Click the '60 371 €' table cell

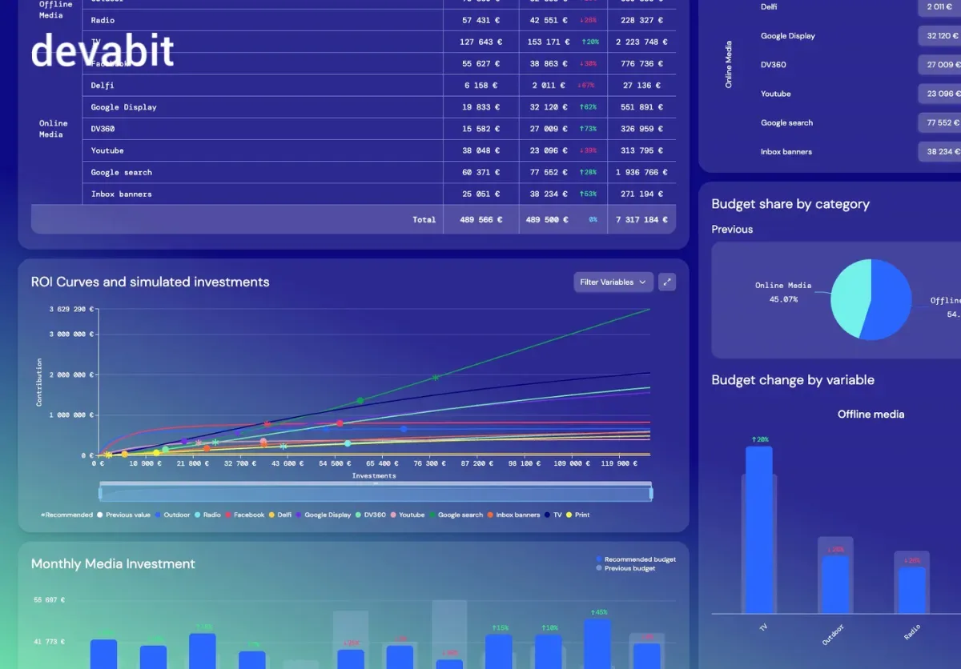point(481,172)
